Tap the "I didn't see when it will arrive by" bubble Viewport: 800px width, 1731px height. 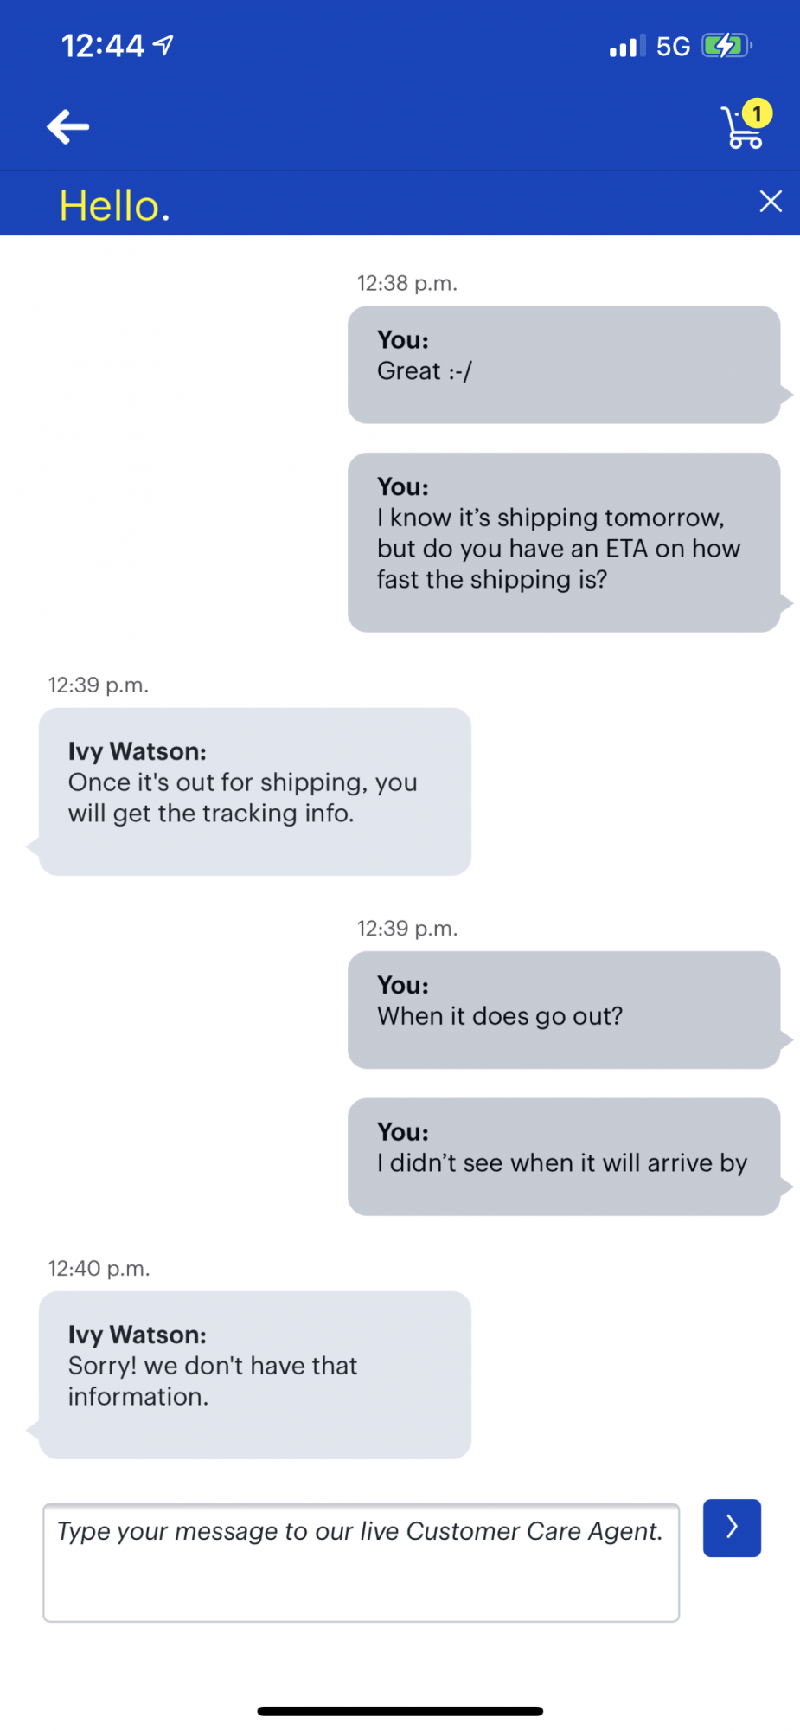click(564, 1157)
